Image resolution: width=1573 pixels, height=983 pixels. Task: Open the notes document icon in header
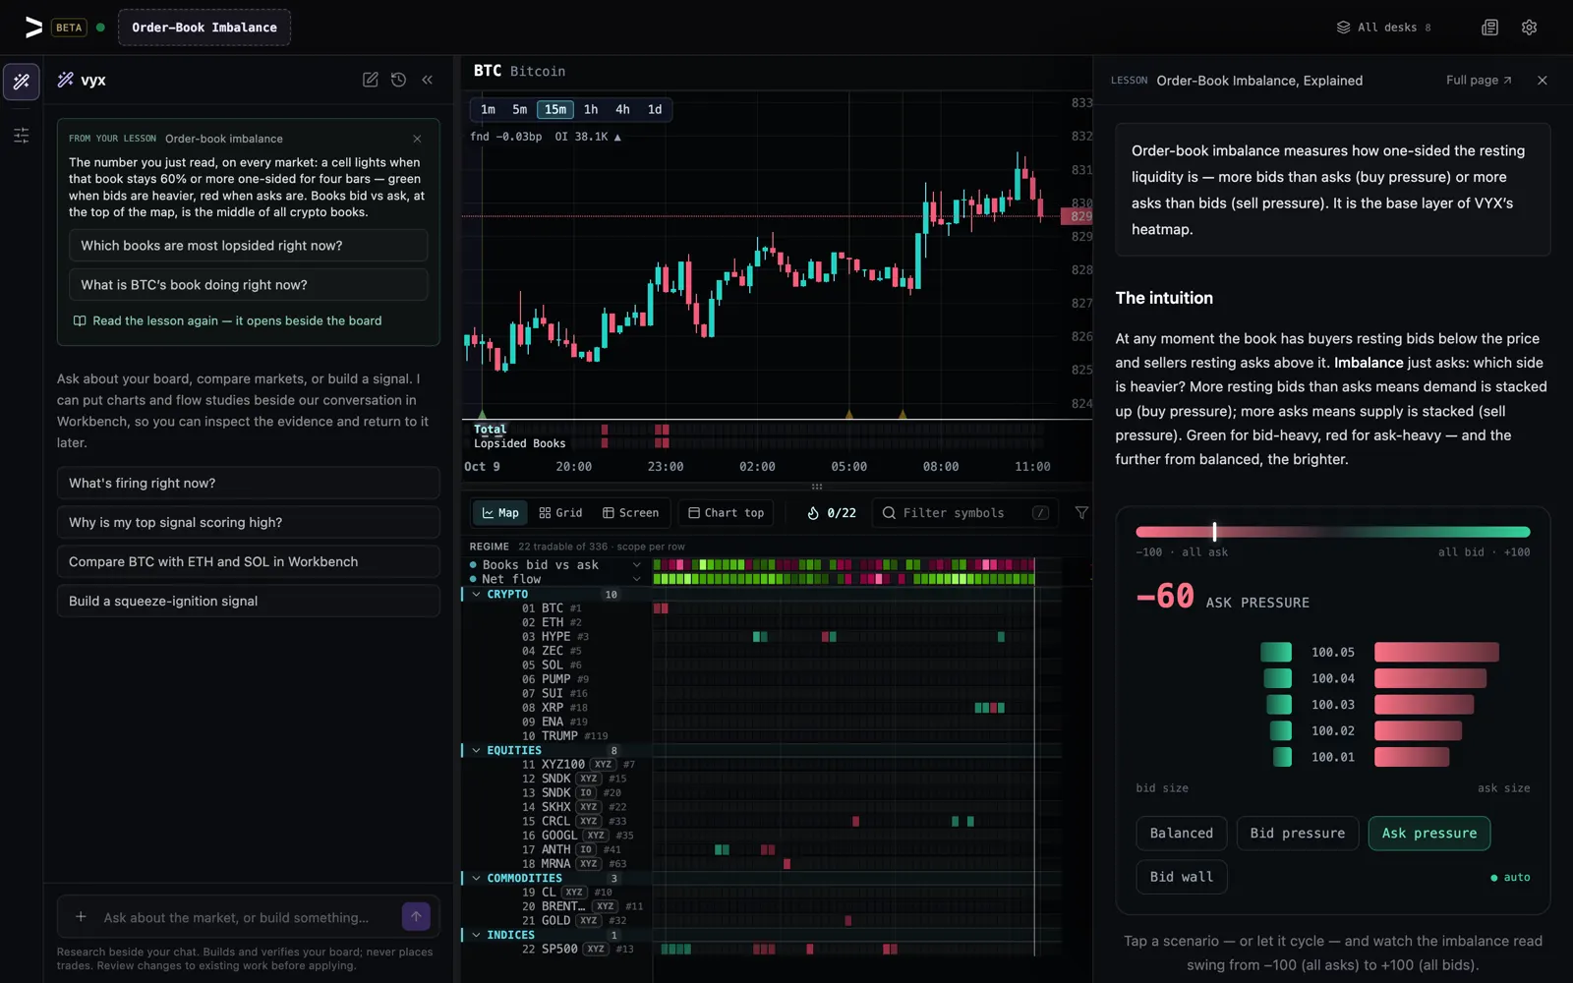[x=1489, y=28]
